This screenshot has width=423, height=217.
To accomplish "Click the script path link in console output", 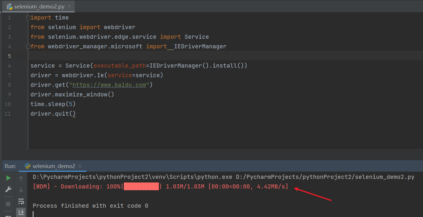I will (325, 177).
